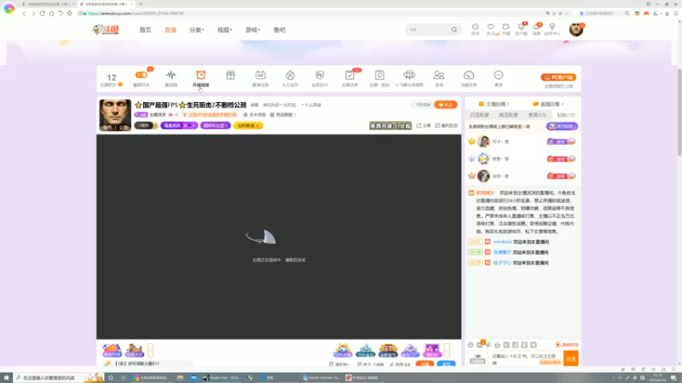Screen dimensions: 682x383
Task: Click the 分享 share icon under title
Action: point(423,125)
